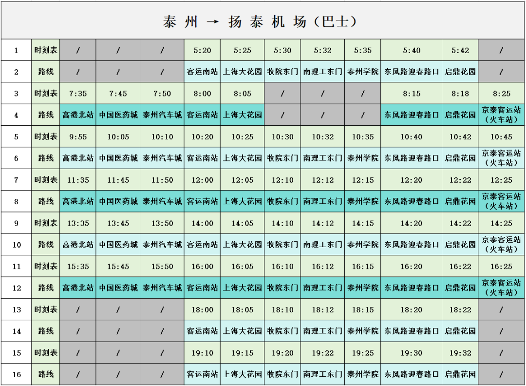The height and width of the screenshot is (386, 526).
Task: Click the 牧院东门 stop in row 10
Action: pyautogui.click(x=282, y=244)
